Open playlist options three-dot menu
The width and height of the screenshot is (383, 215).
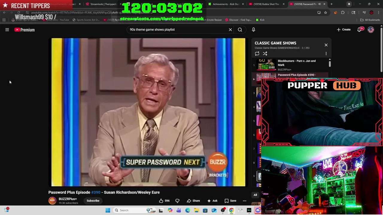(x=326, y=53)
